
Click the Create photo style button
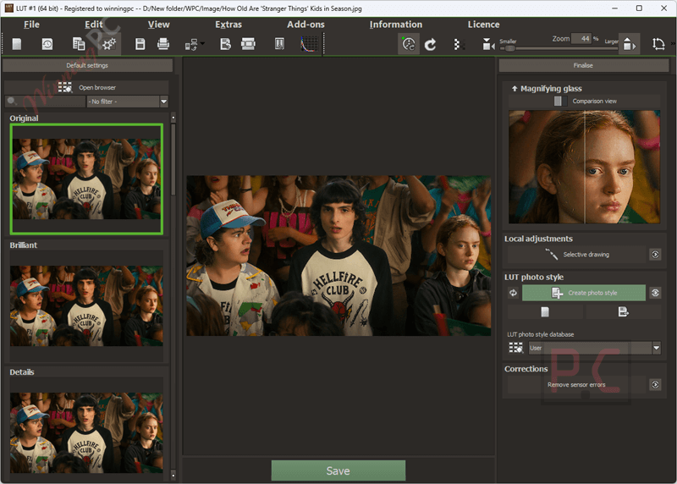[x=584, y=293]
